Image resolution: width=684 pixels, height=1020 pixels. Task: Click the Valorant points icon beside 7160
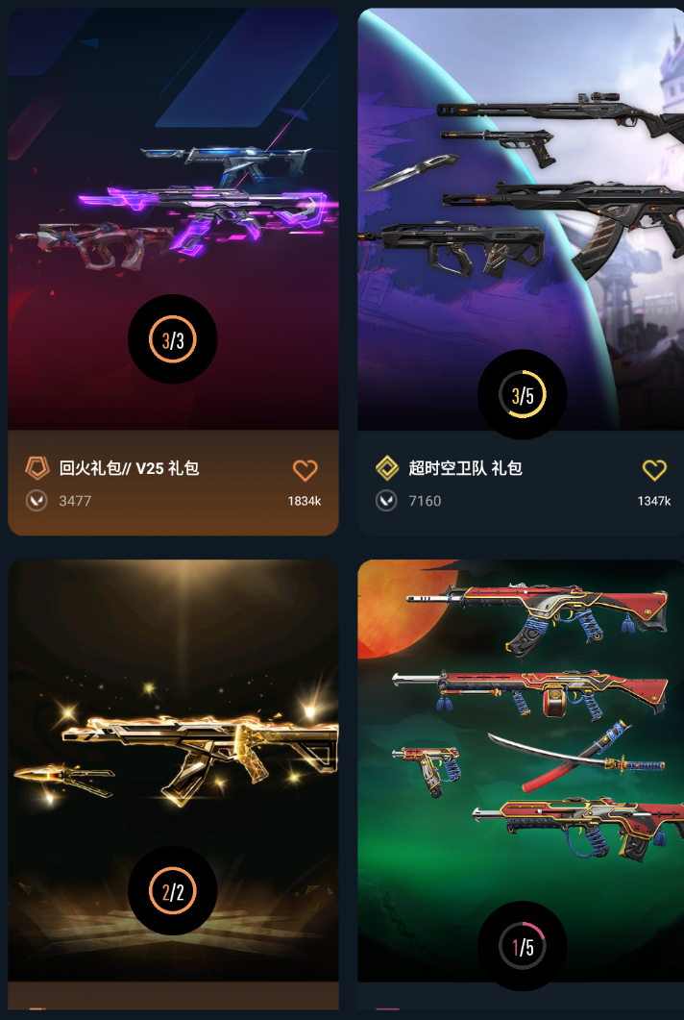click(386, 500)
